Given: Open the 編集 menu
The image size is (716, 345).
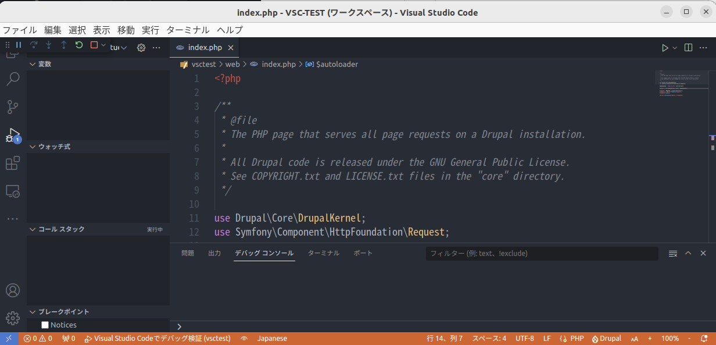Looking at the screenshot, I should (53, 30).
